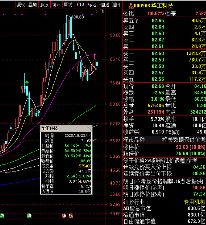Click the 换手 value 5.73%
This screenshot has height=225, width=206.
(158, 119)
